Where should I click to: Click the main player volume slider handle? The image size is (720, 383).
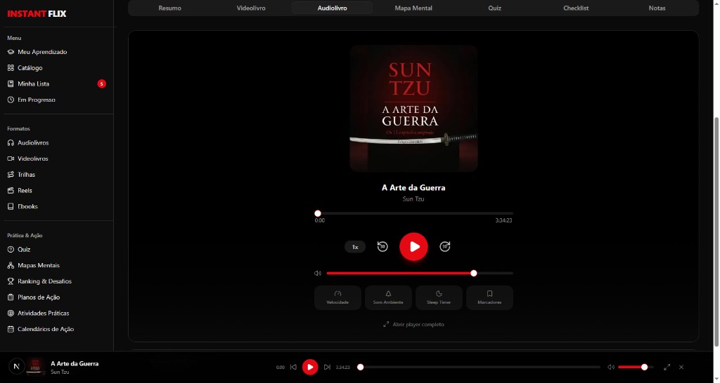[x=474, y=273]
